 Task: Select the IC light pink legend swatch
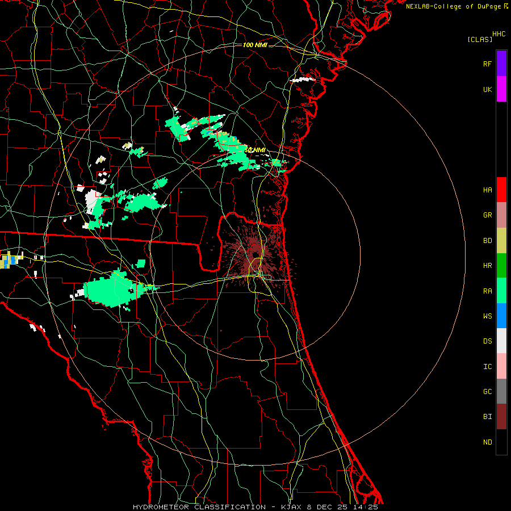(x=501, y=366)
